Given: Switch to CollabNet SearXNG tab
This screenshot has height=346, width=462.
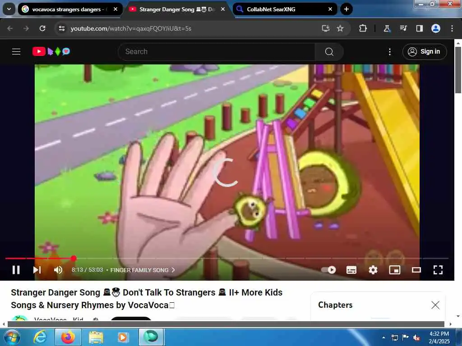Looking at the screenshot, I should [x=280, y=9].
